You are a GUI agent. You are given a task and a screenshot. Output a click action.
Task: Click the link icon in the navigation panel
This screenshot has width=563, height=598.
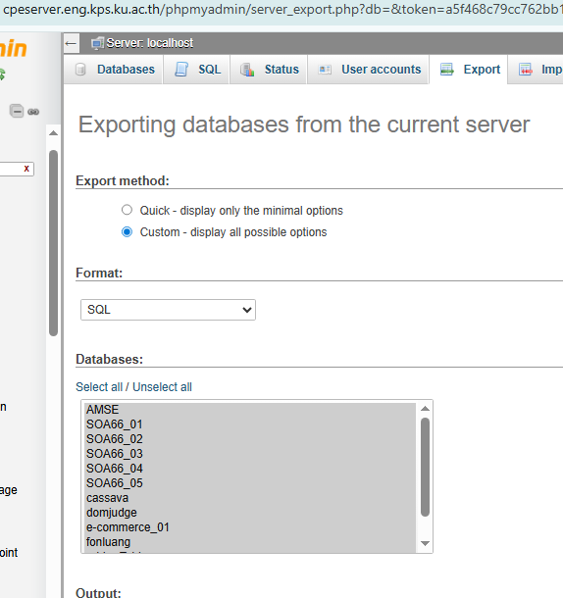coord(33,112)
